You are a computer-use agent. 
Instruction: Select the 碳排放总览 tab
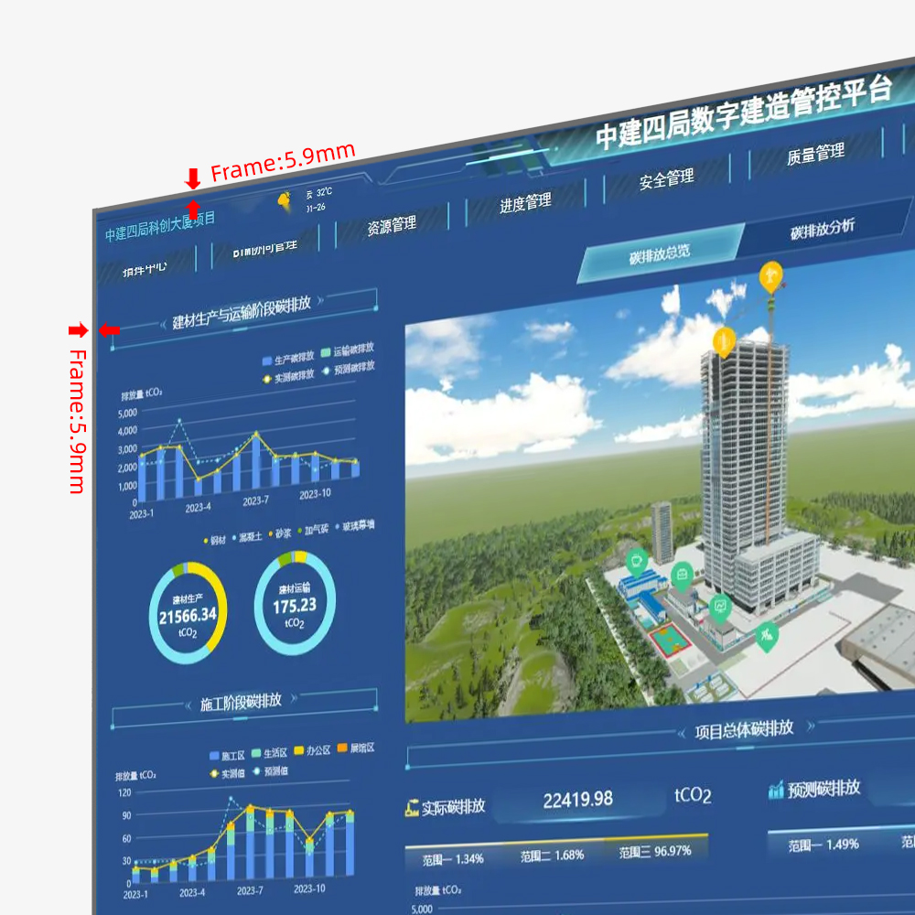[x=659, y=254]
